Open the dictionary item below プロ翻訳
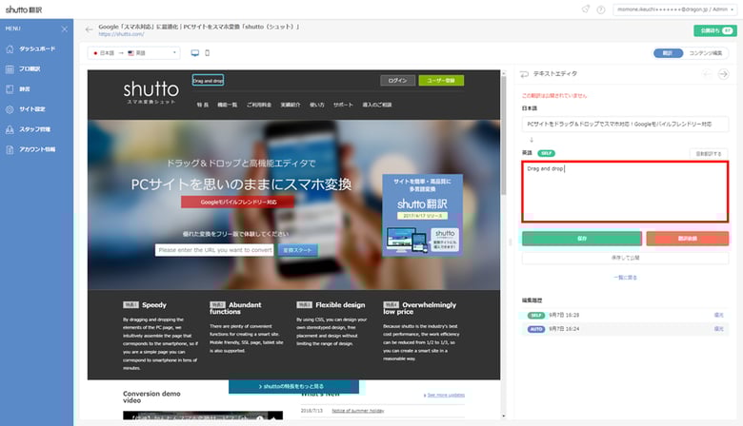The width and height of the screenshot is (743, 426). [x=25, y=88]
